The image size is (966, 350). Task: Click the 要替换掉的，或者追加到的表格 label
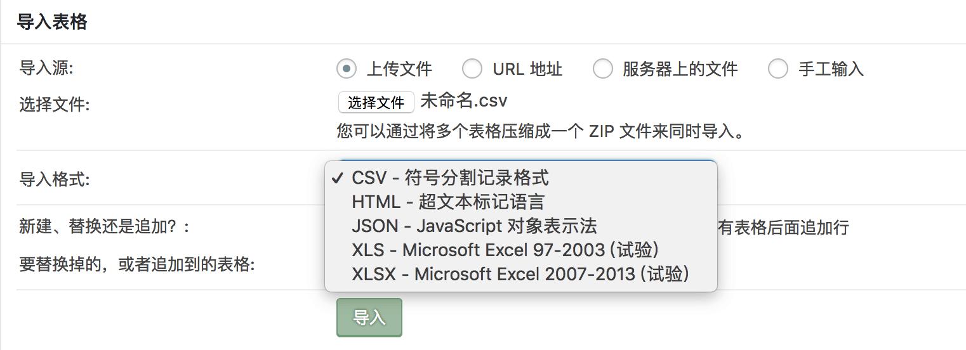point(136,264)
